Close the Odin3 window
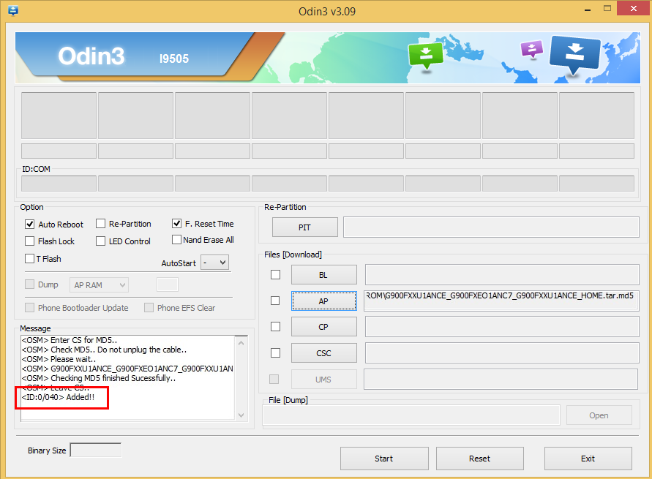 [633, 8]
